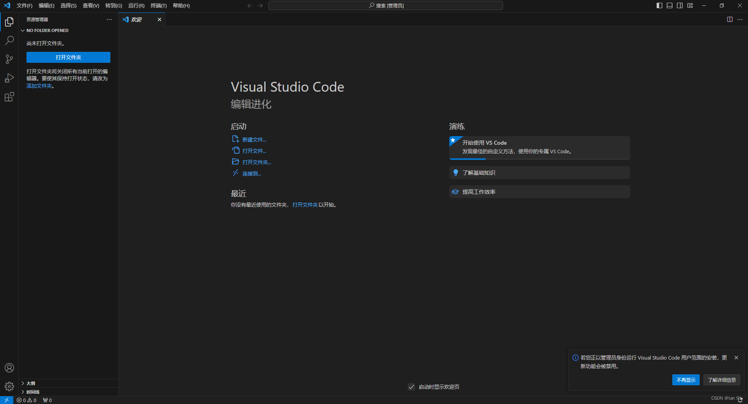Click the 打开文件夹... link under 启动

click(257, 162)
